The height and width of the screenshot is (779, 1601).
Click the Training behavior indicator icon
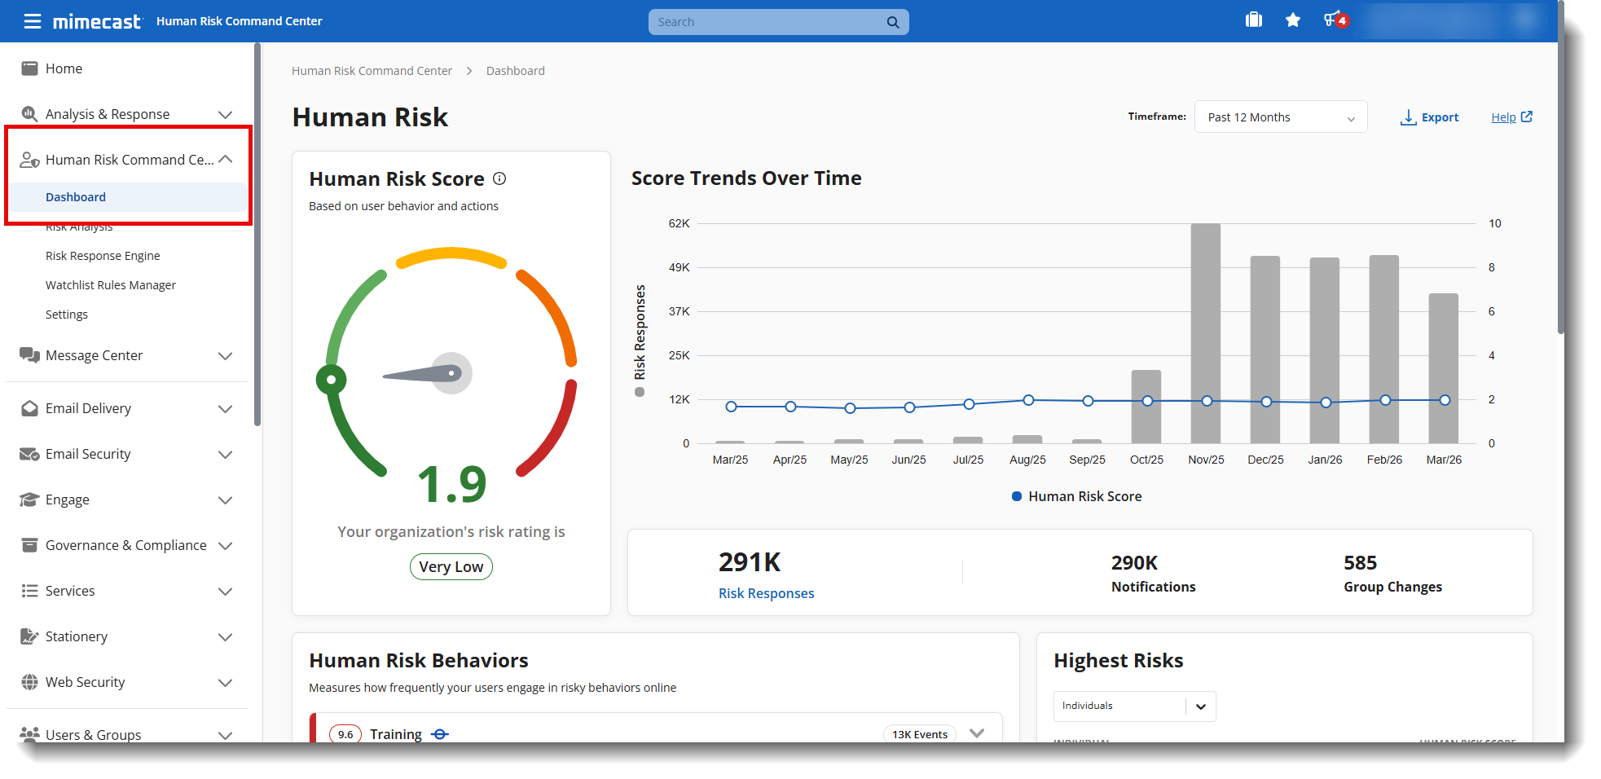[x=440, y=734]
